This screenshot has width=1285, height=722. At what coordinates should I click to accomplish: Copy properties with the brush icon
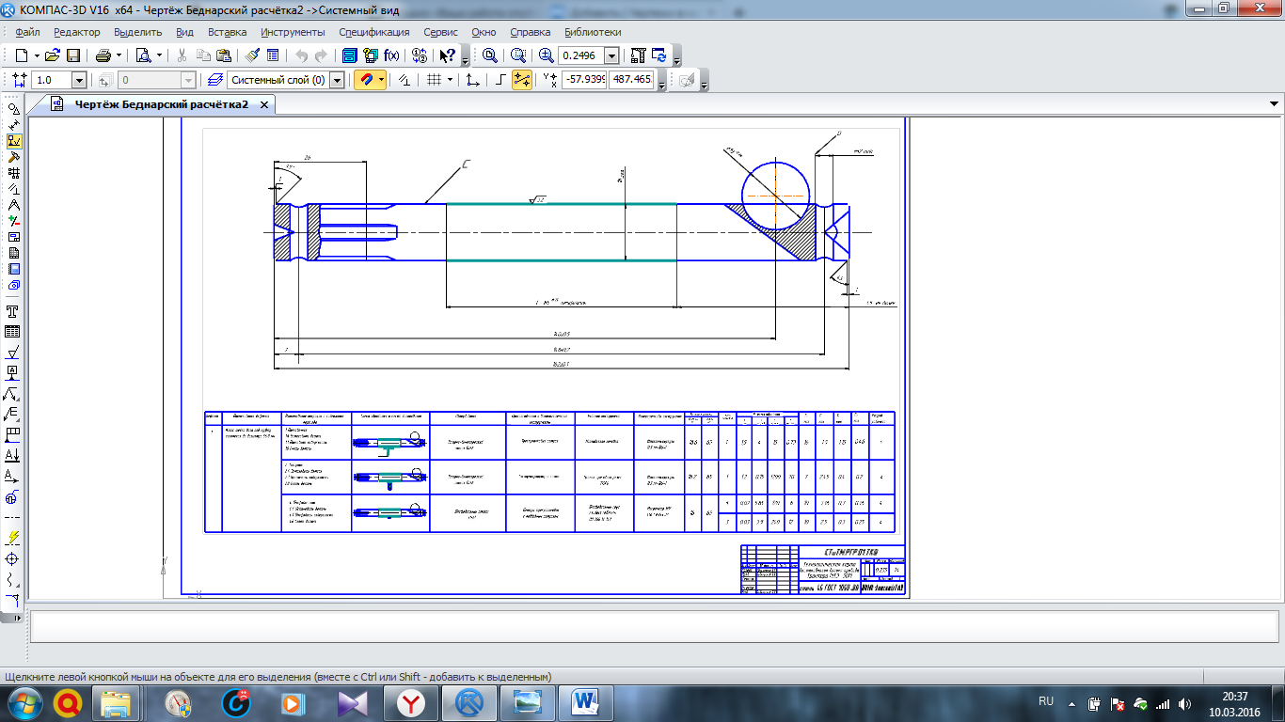252,55
